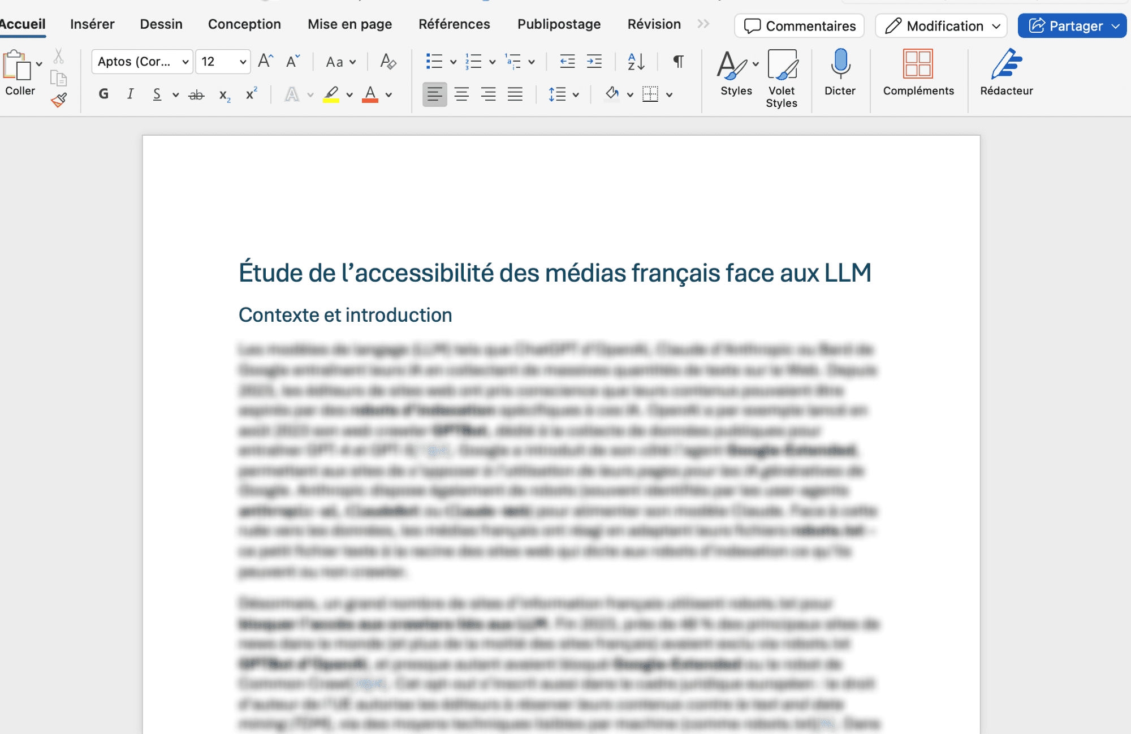The width and height of the screenshot is (1131, 734).
Task: Expand line spacing options dropdown
Action: (576, 94)
